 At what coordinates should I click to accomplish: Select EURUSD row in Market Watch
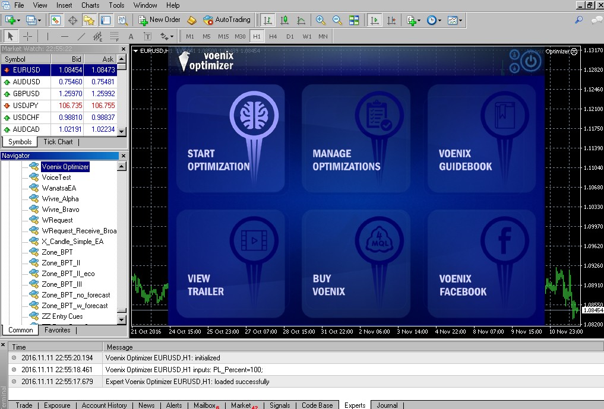(27, 70)
